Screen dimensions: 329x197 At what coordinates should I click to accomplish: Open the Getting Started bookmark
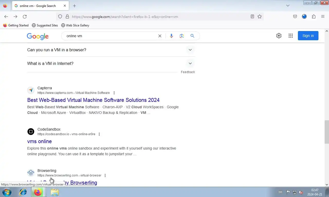click(x=16, y=25)
